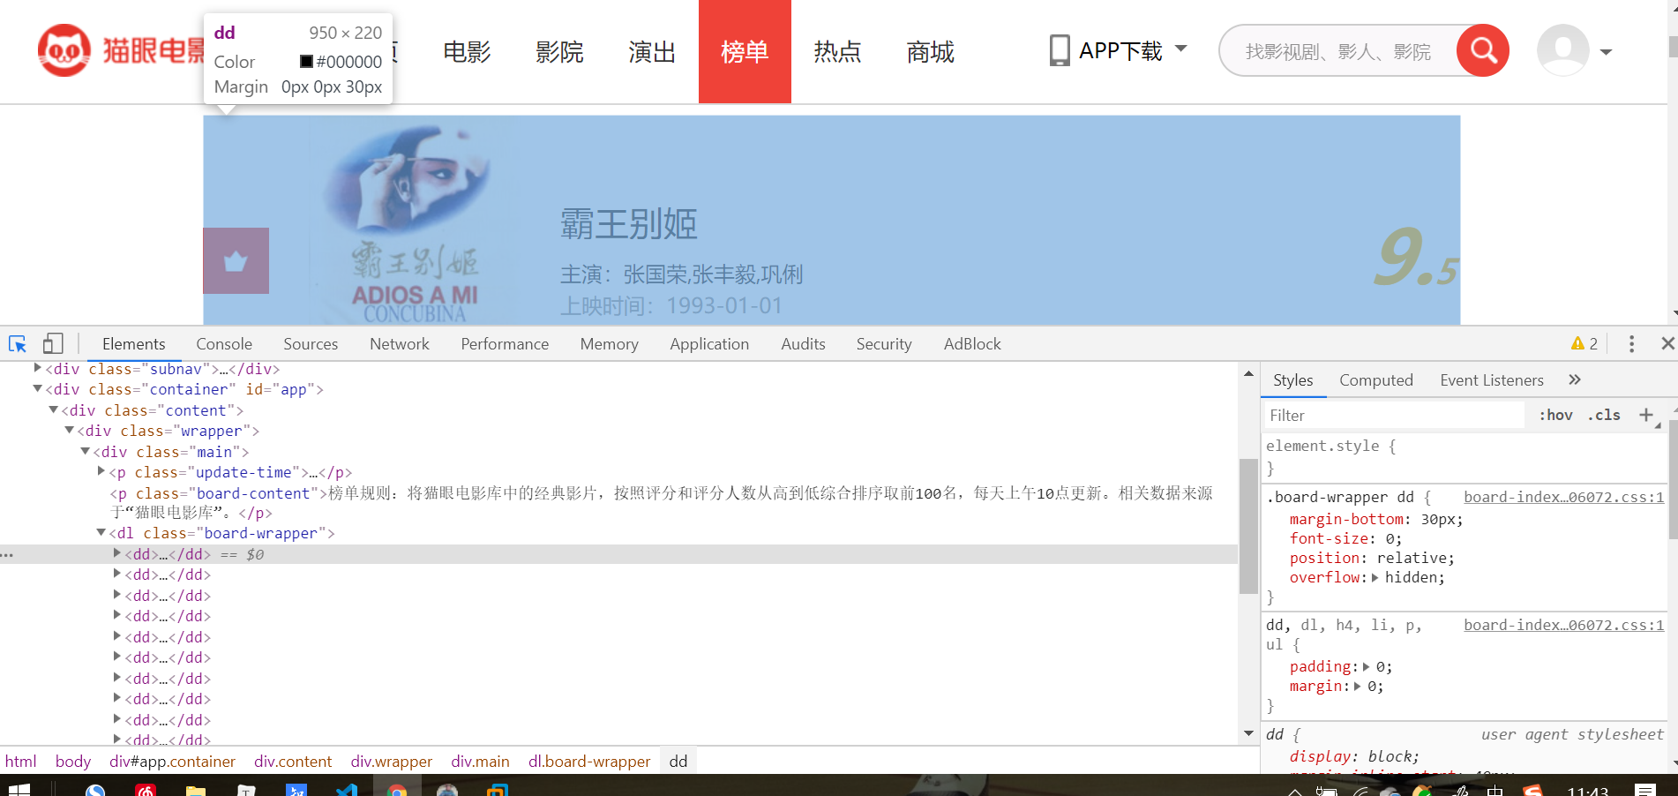This screenshot has height=796, width=1678.
Task: Expand the selected dd == $0 node
Action: click(116, 553)
